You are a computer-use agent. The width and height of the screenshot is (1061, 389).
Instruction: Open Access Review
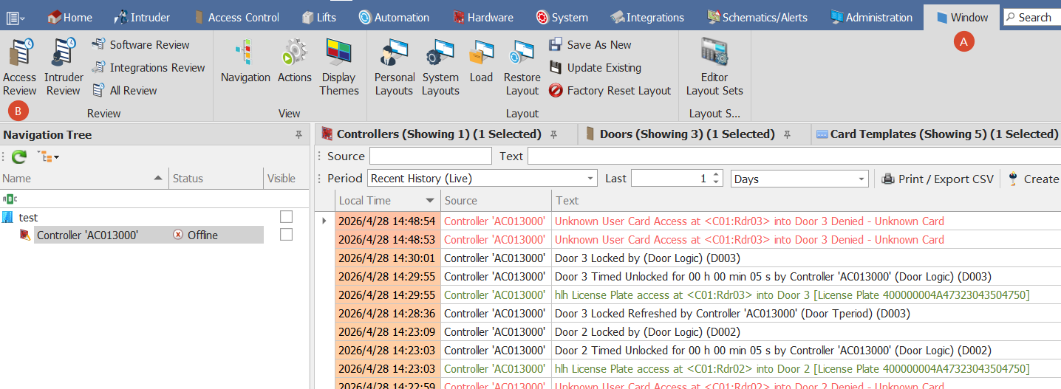(x=19, y=68)
